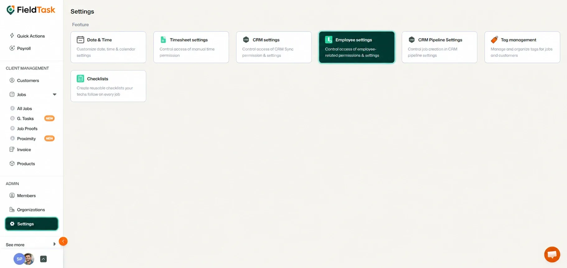Open Quick Actions lightning icon
Viewport: 567px width, 268px height.
coord(12,36)
